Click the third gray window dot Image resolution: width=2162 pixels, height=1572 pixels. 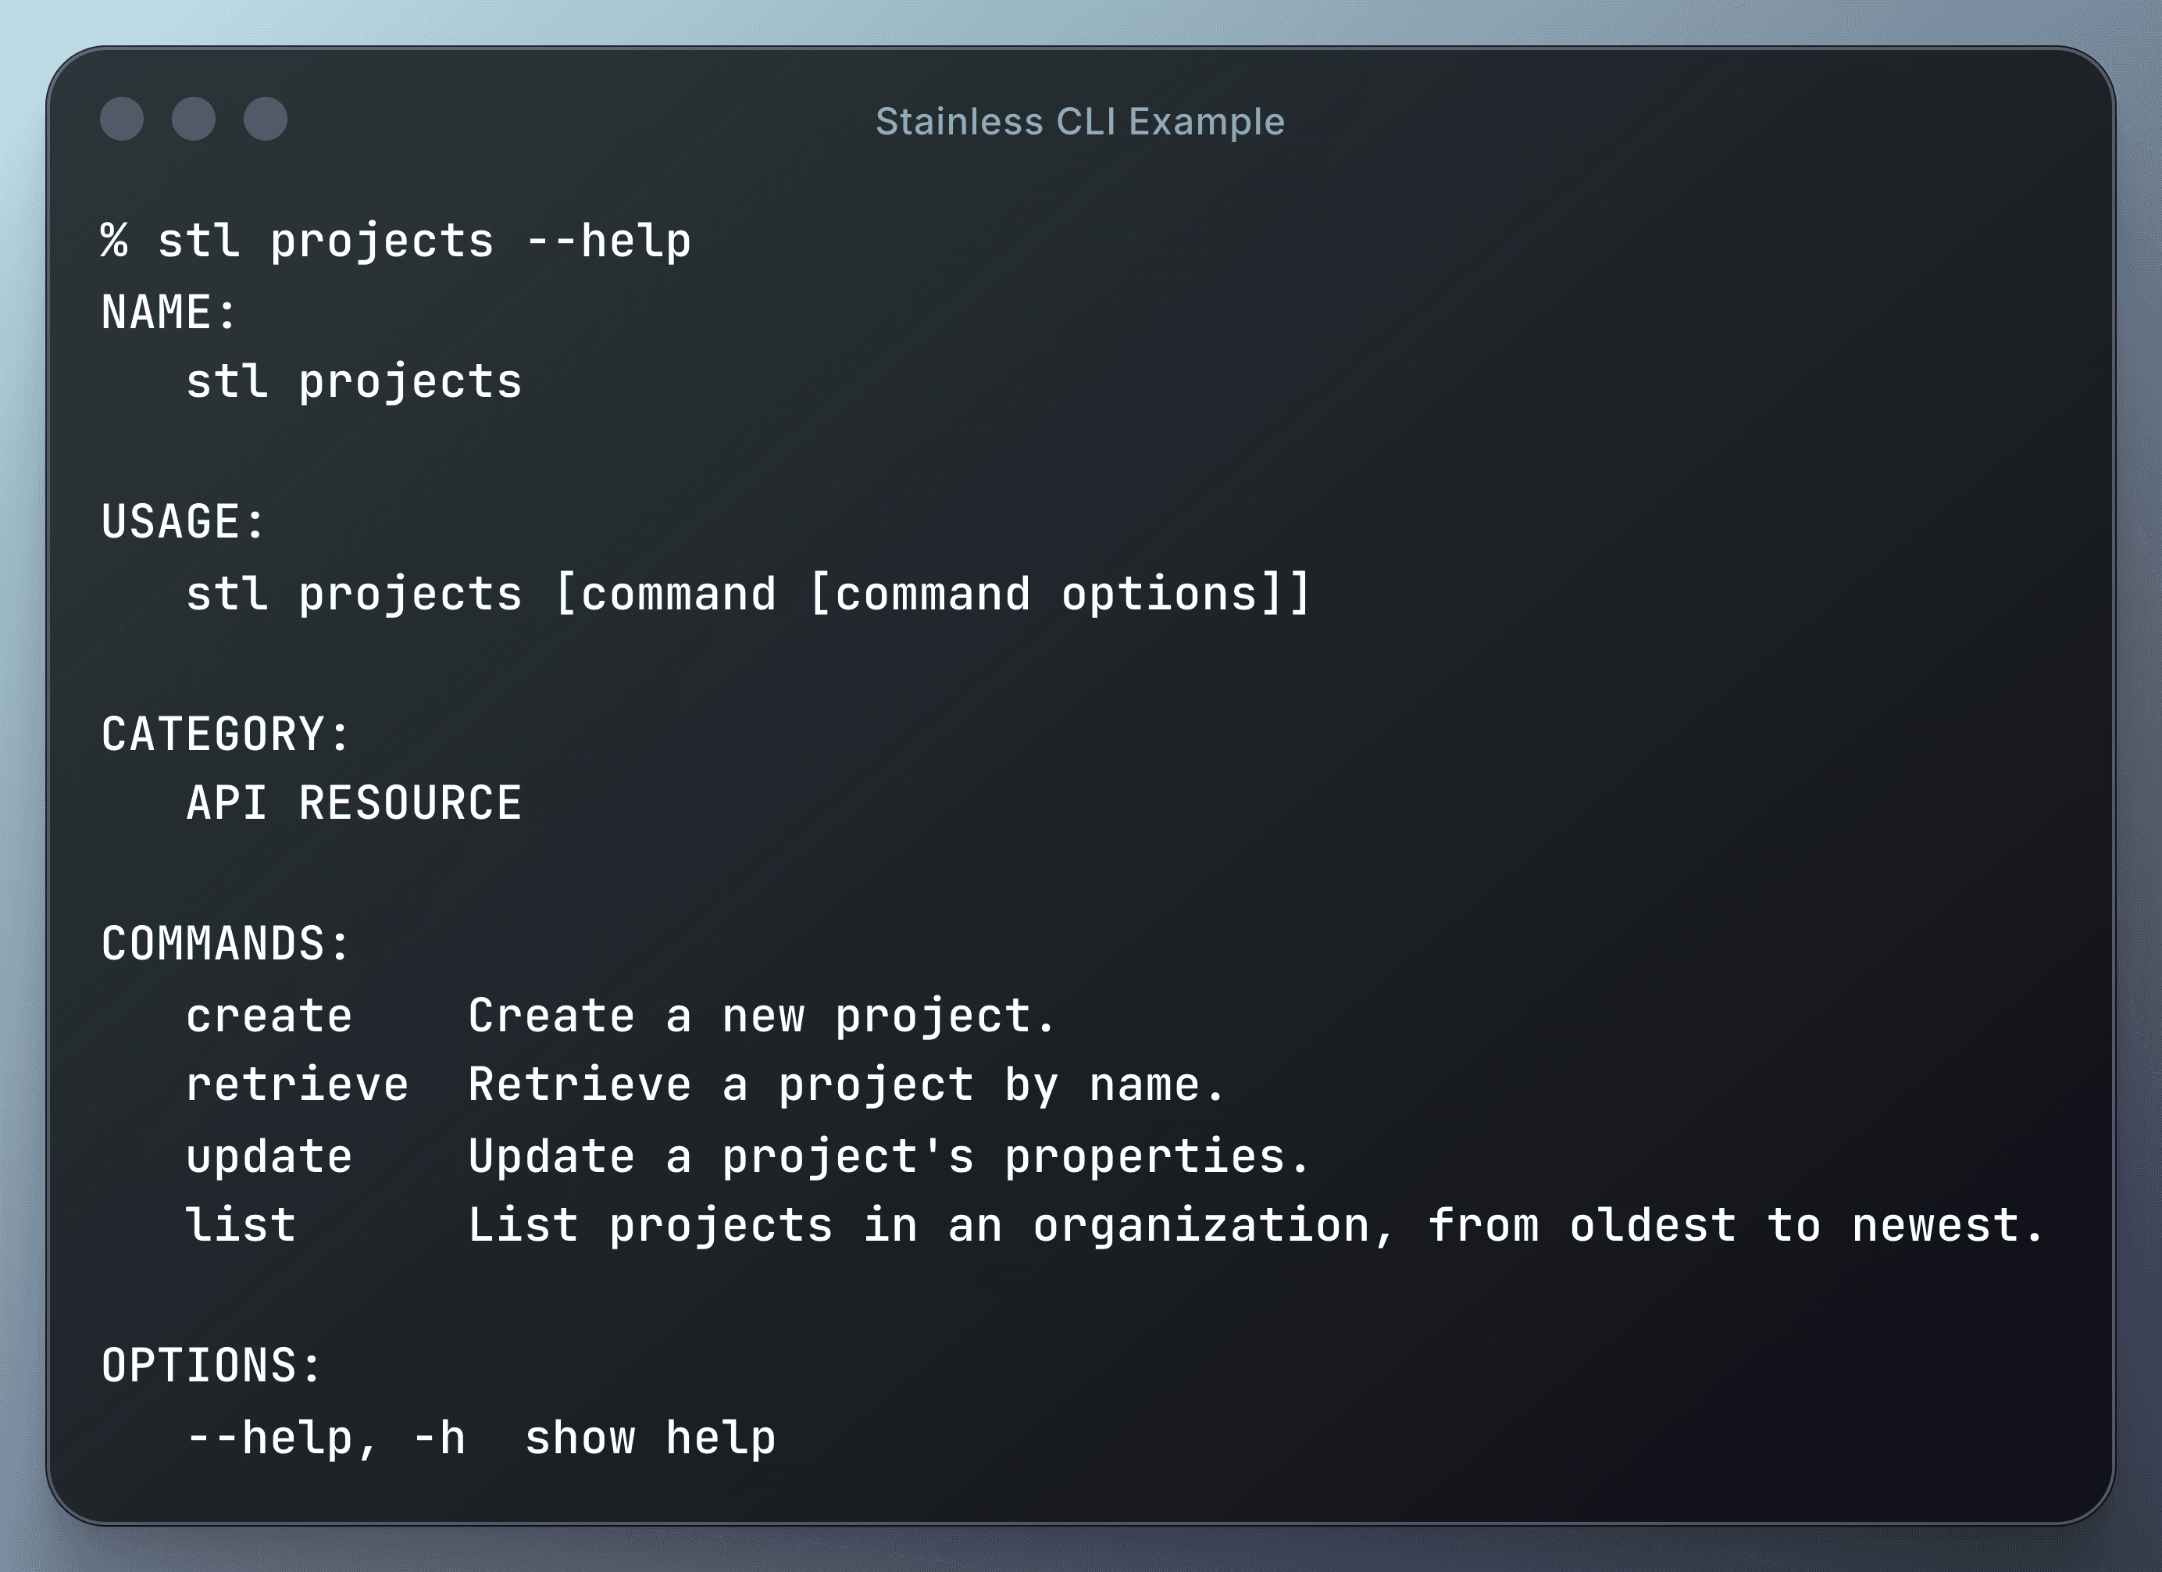pos(265,120)
